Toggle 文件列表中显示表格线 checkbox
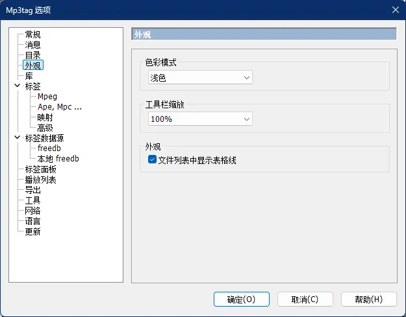Screen dimensions: 406x317 [152, 159]
